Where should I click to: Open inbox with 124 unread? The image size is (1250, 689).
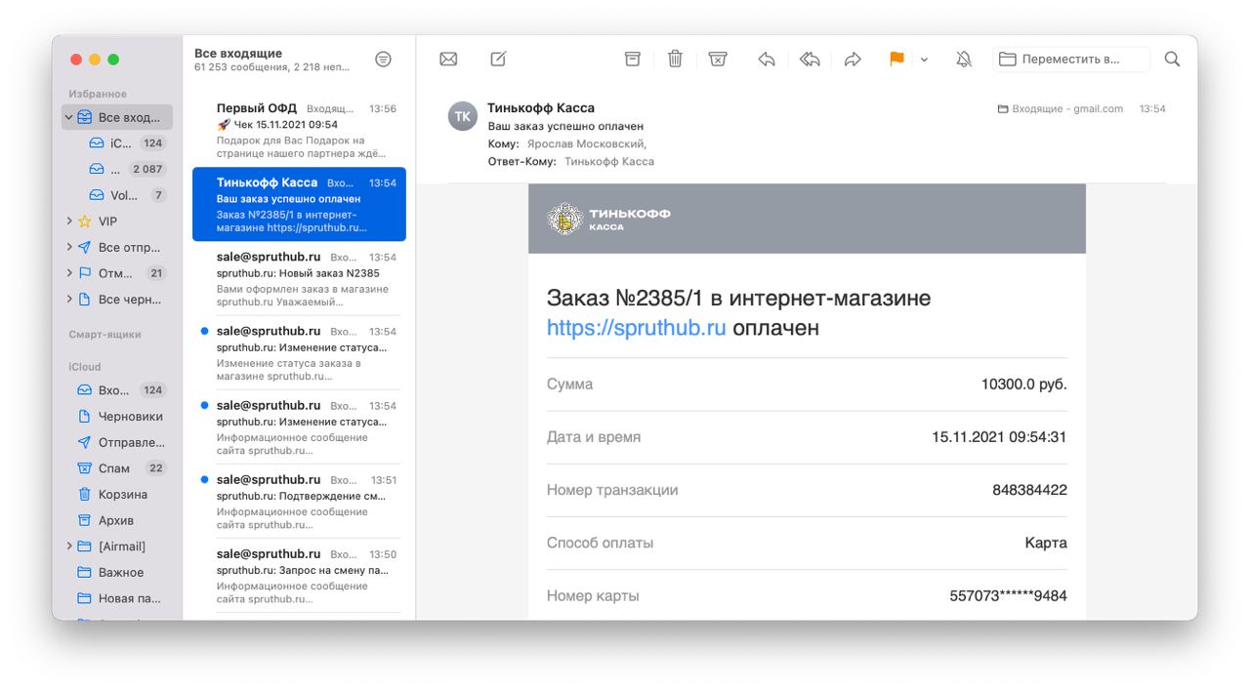click(x=126, y=143)
